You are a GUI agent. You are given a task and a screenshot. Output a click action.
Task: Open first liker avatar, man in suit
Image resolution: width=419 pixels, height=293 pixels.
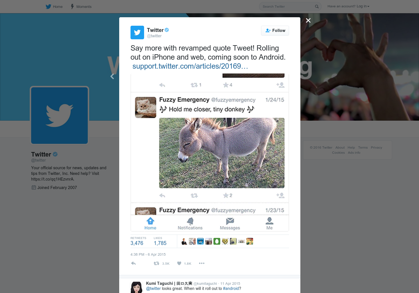184,241
